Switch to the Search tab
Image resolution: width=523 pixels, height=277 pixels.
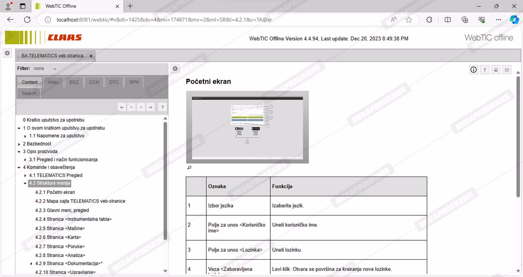[x=29, y=93]
